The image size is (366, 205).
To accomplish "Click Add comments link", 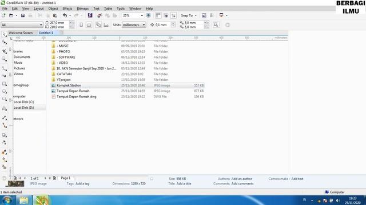I will click(x=242, y=183).
